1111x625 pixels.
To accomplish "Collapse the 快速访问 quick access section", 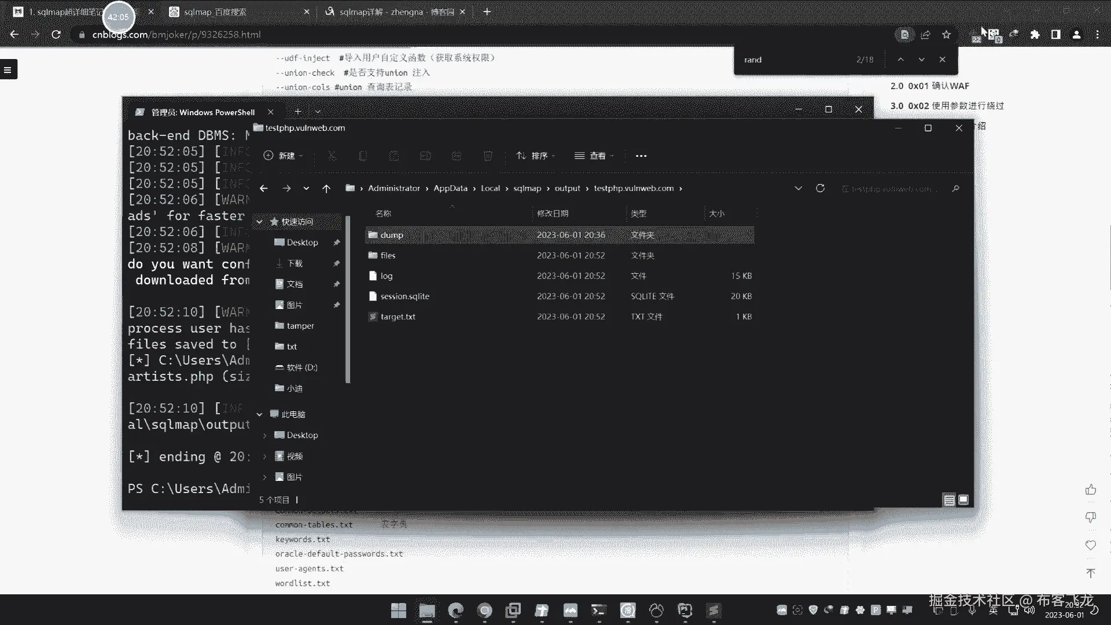I will tap(260, 222).
